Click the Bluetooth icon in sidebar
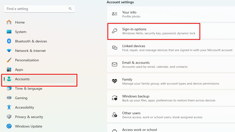The width and height of the screenshot is (235, 132). pyautogui.click(x=9, y=41)
